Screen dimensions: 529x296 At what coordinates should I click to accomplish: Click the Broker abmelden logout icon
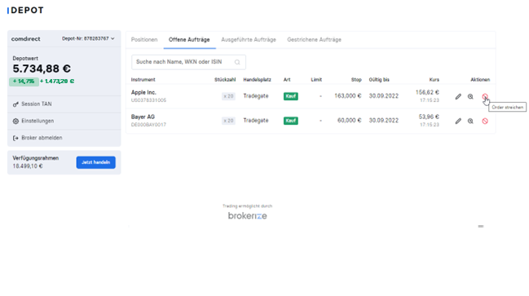[x=15, y=138]
